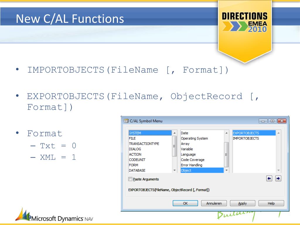This screenshot has height=225, width=300.
Task: Click the left blue arrow icon
Action: [269, 178]
